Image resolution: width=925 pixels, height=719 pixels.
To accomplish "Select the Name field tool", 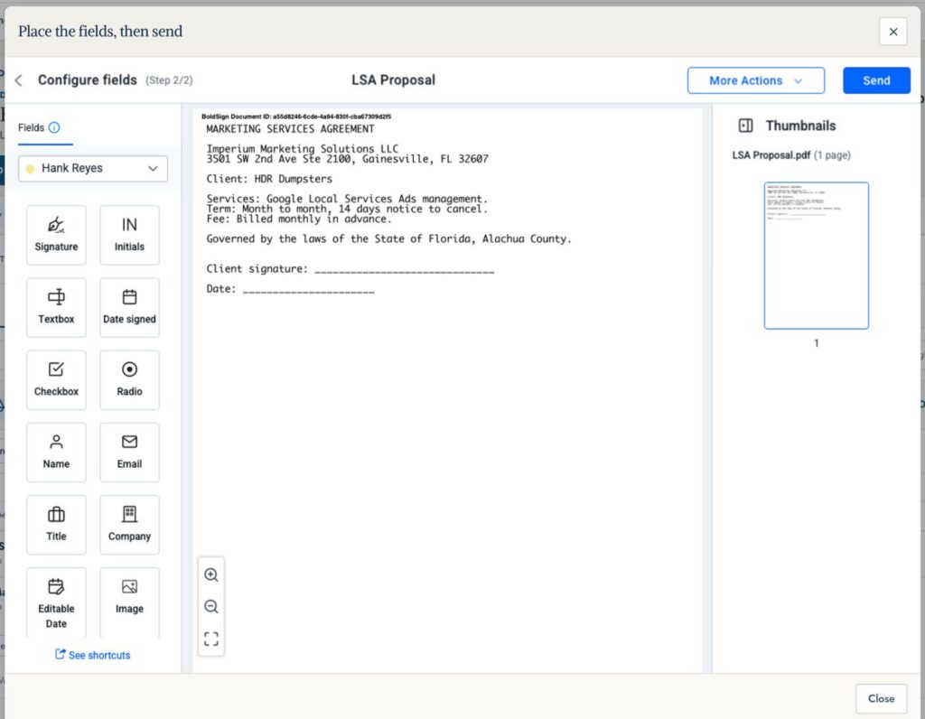I will (56, 453).
